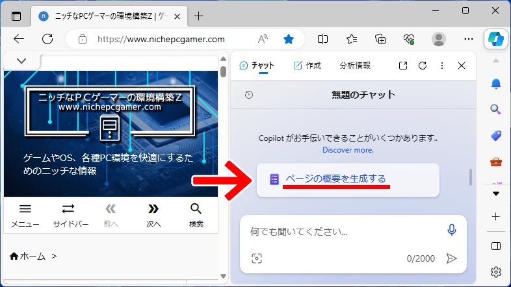Open the 検索 search button
511x287 pixels.
point(196,216)
